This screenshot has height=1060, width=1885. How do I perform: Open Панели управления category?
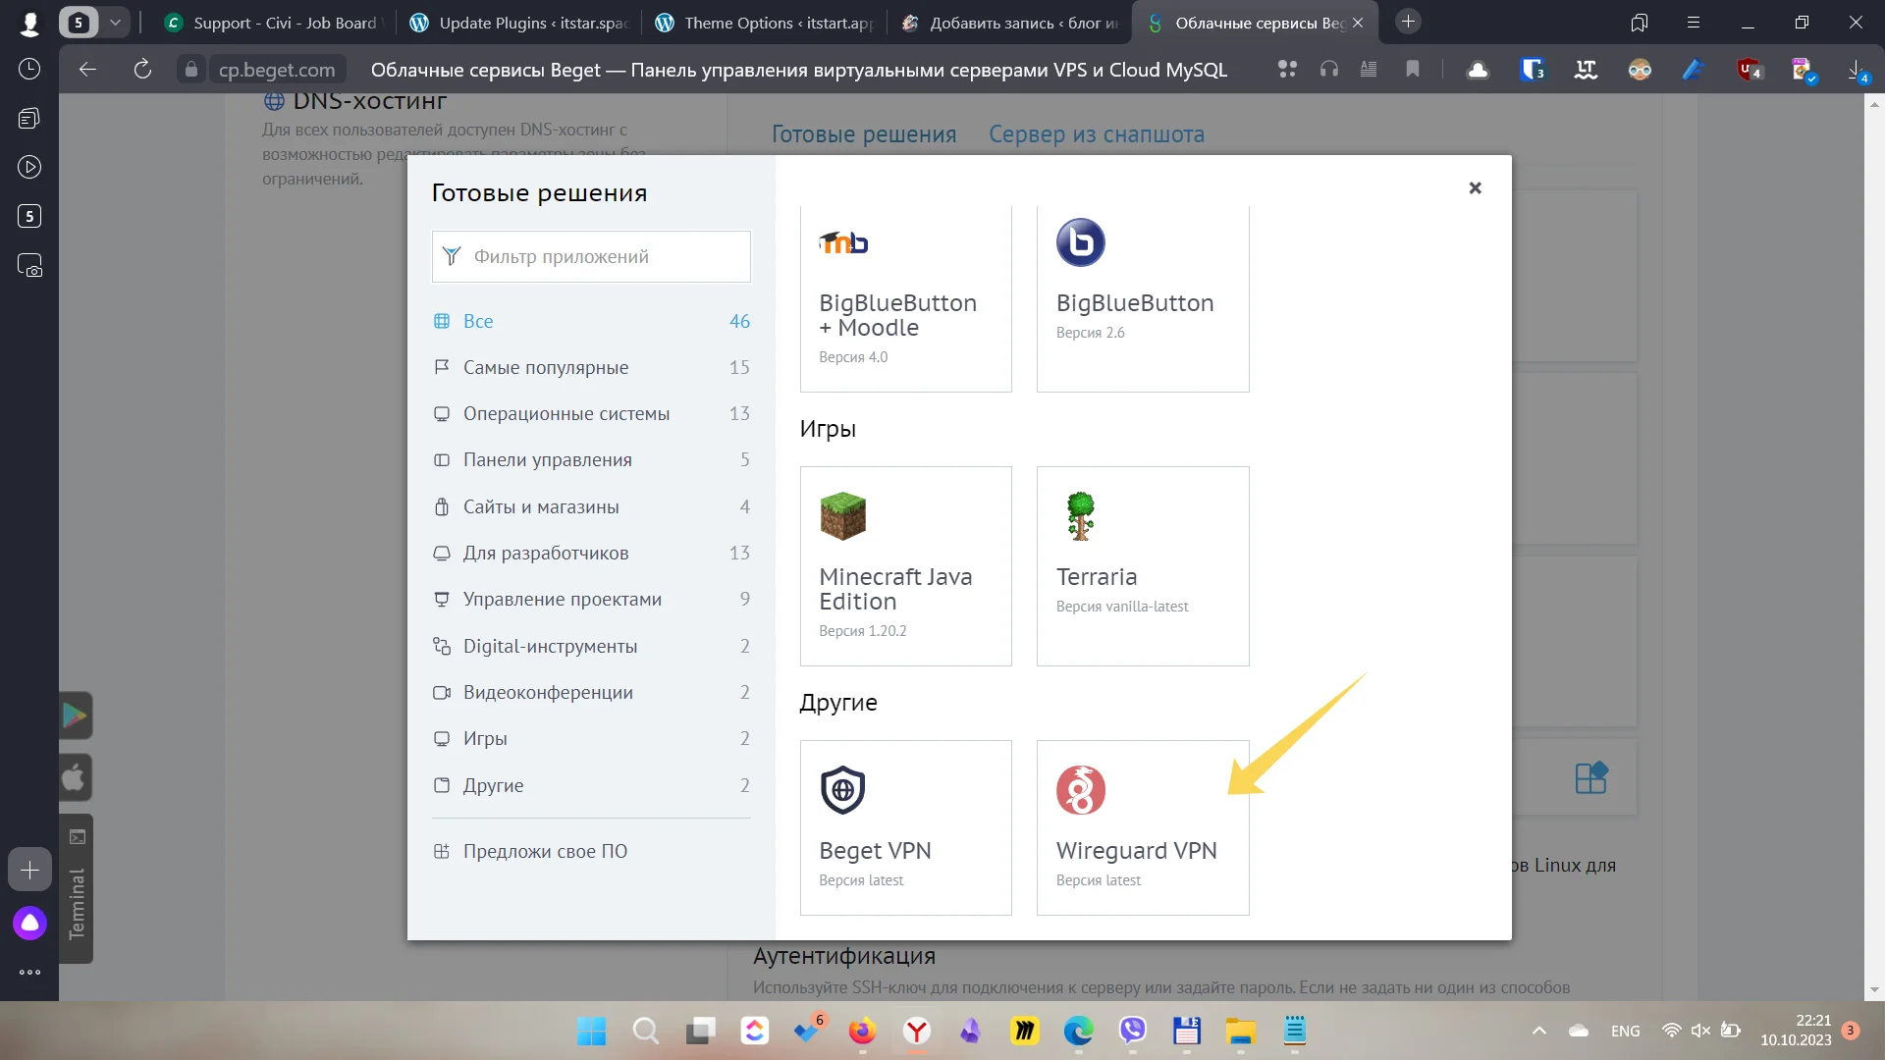point(591,459)
